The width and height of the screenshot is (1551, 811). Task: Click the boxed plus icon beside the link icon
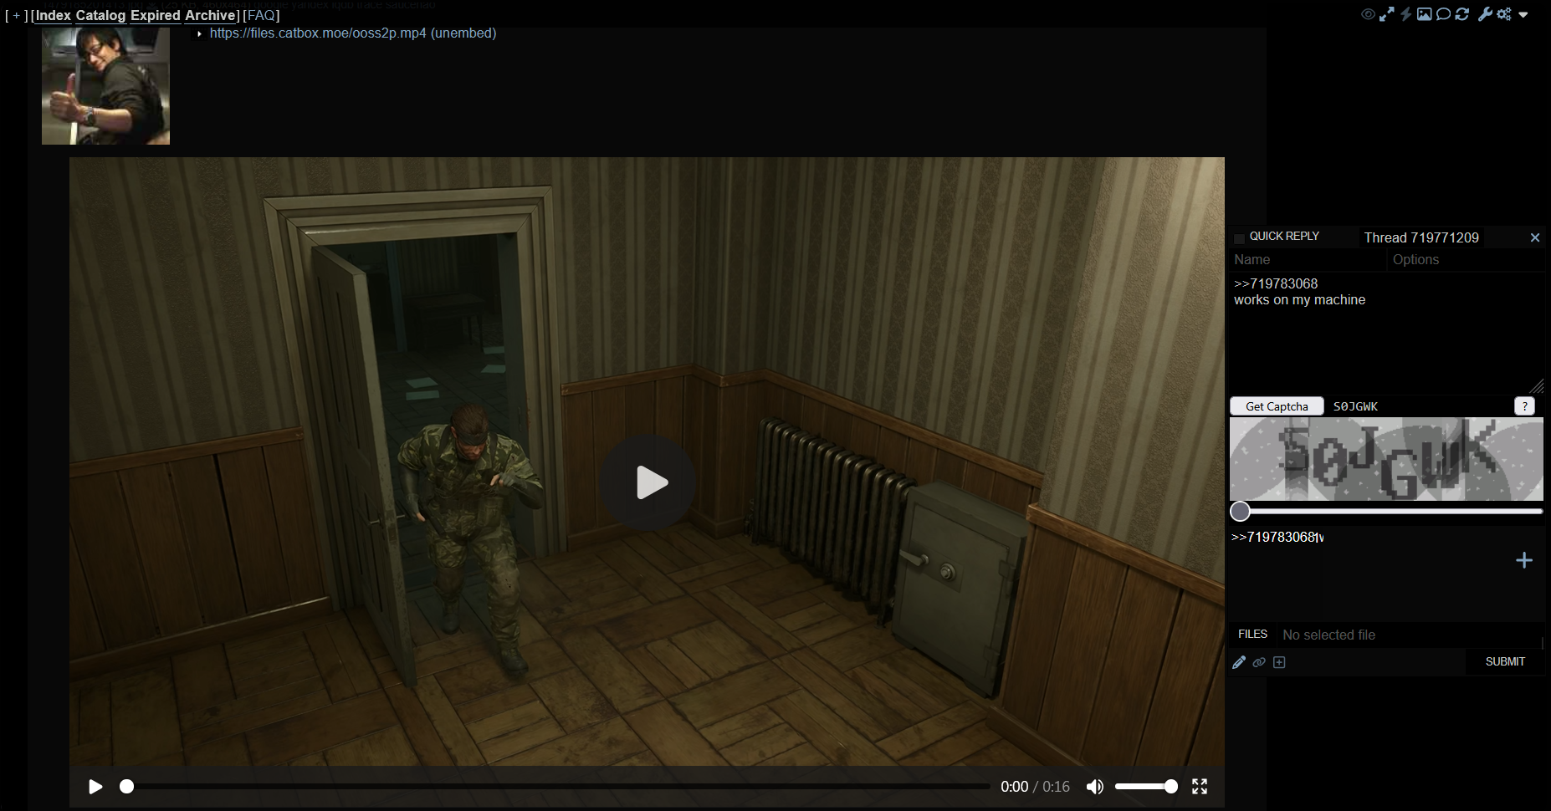(x=1279, y=662)
